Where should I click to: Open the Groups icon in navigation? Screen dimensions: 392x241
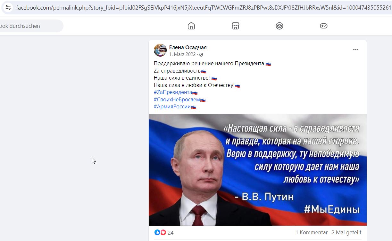coord(279,26)
